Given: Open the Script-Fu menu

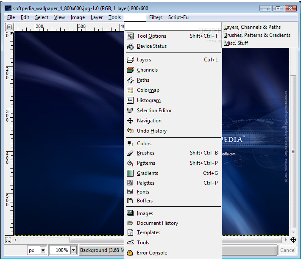Looking at the screenshot, I should 178,17.
